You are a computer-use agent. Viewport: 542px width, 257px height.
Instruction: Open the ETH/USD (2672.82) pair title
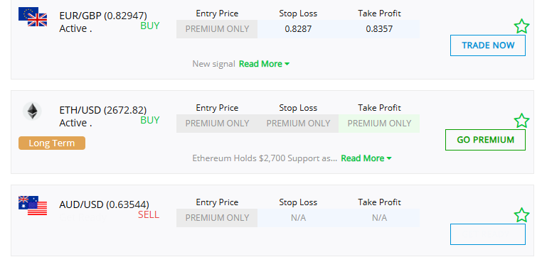[103, 110]
